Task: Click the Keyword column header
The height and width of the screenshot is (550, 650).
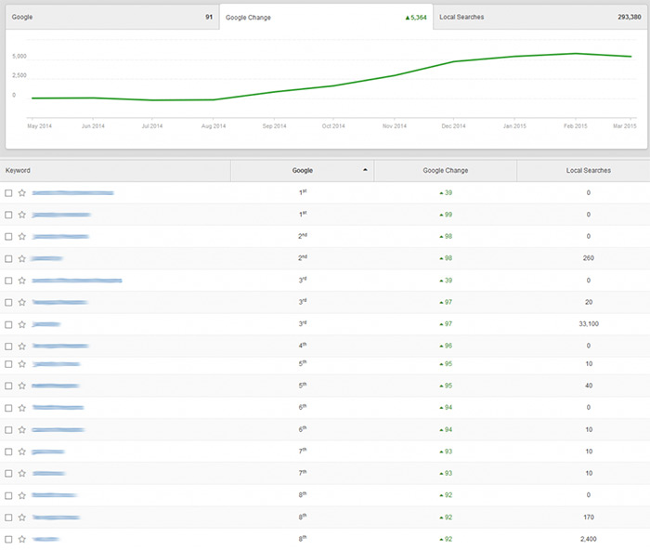Action: click(19, 171)
